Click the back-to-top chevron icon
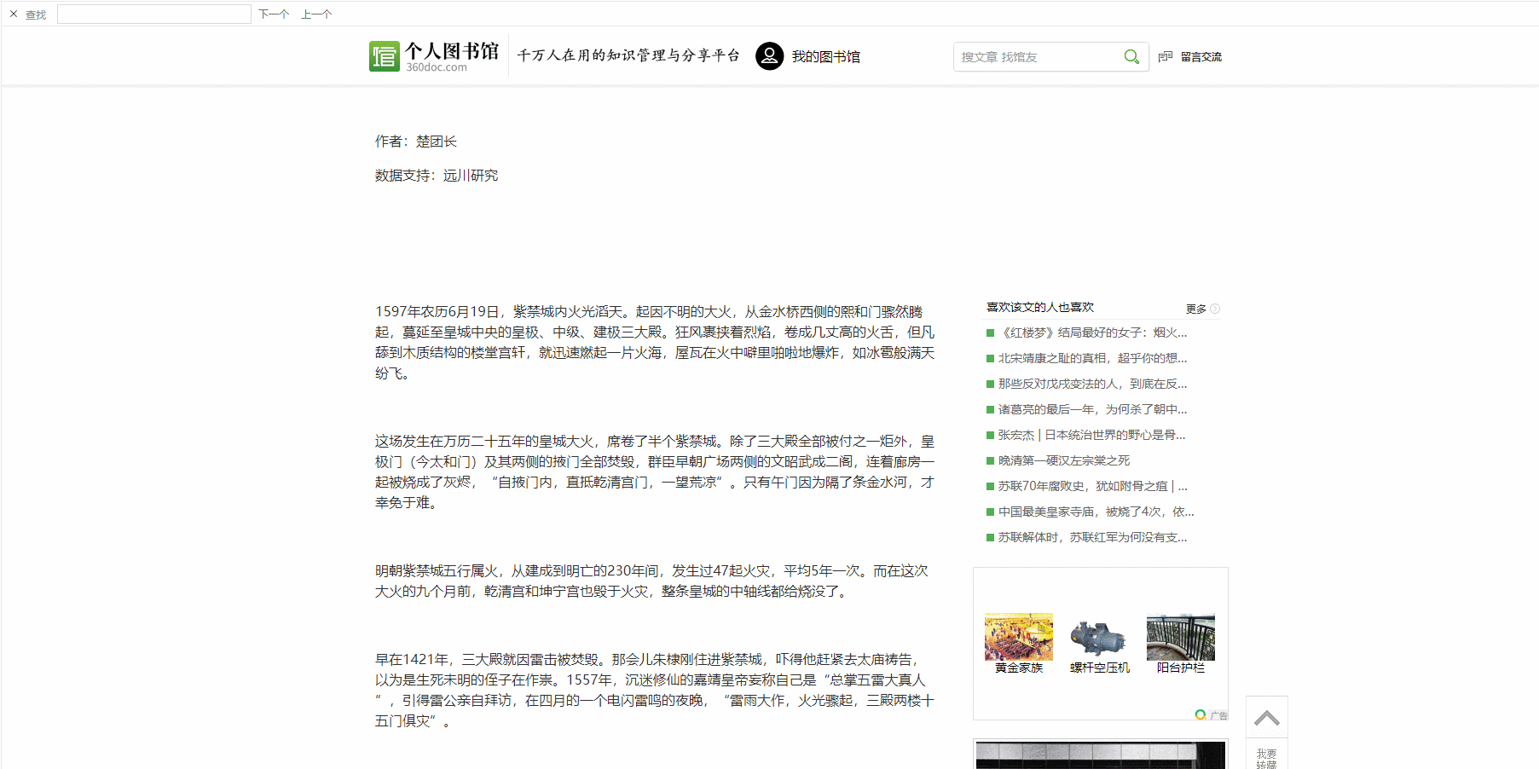This screenshot has height=769, width=1539. (1267, 716)
